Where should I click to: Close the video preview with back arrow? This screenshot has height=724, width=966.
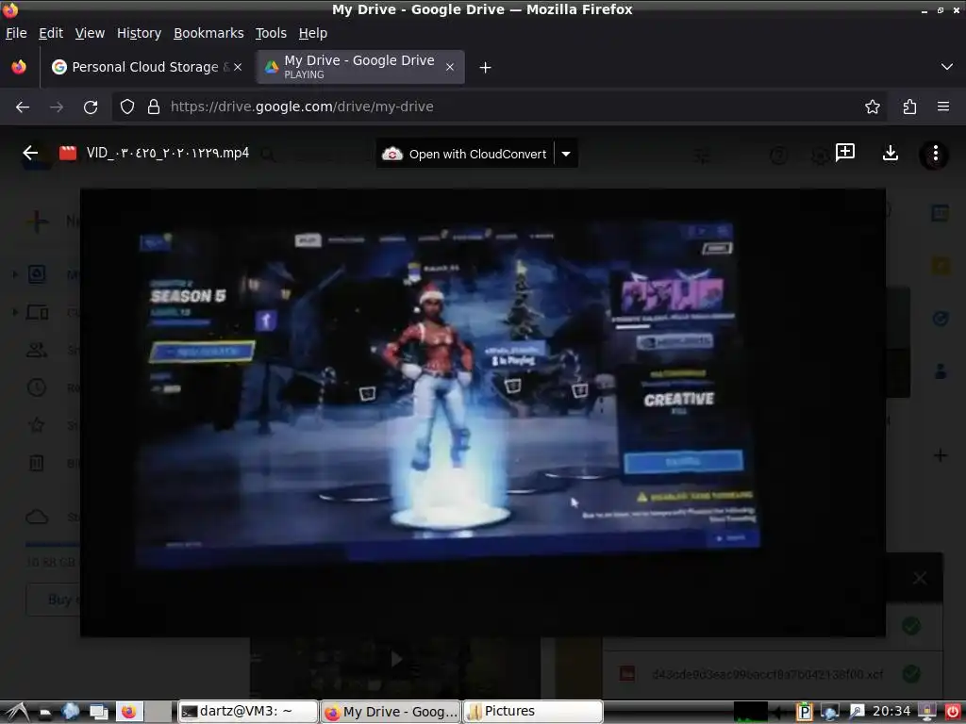(x=30, y=153)
